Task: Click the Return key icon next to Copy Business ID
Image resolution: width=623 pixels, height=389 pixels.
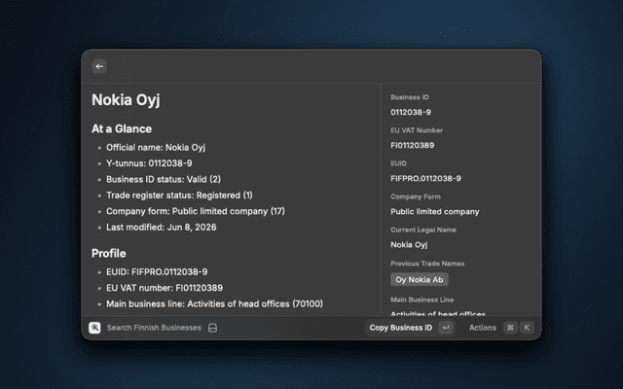Action: pos(446,328)
